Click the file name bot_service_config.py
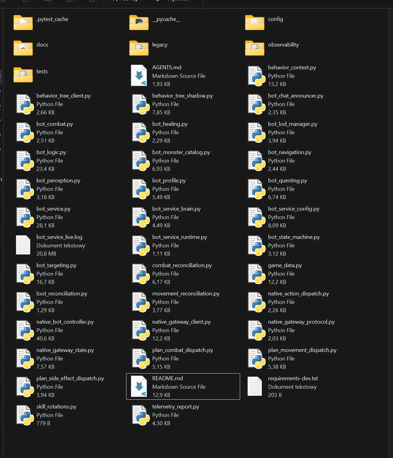This screenshot has width=393, height=458. coord(294,209)
